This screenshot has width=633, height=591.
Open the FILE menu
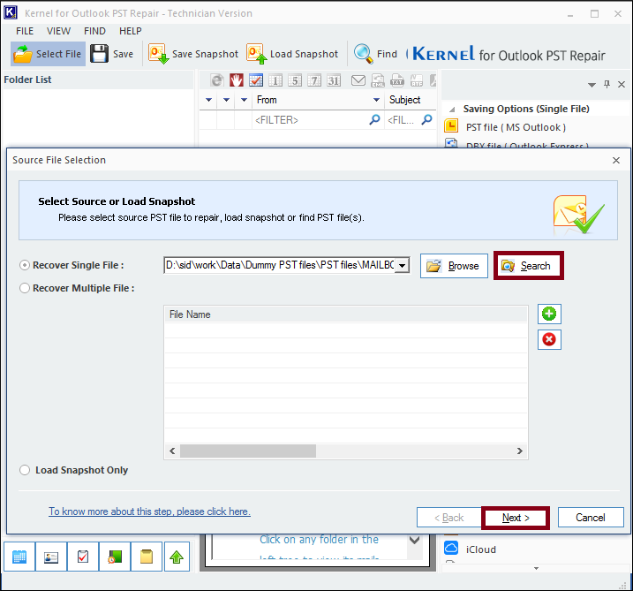pos(25,31)
